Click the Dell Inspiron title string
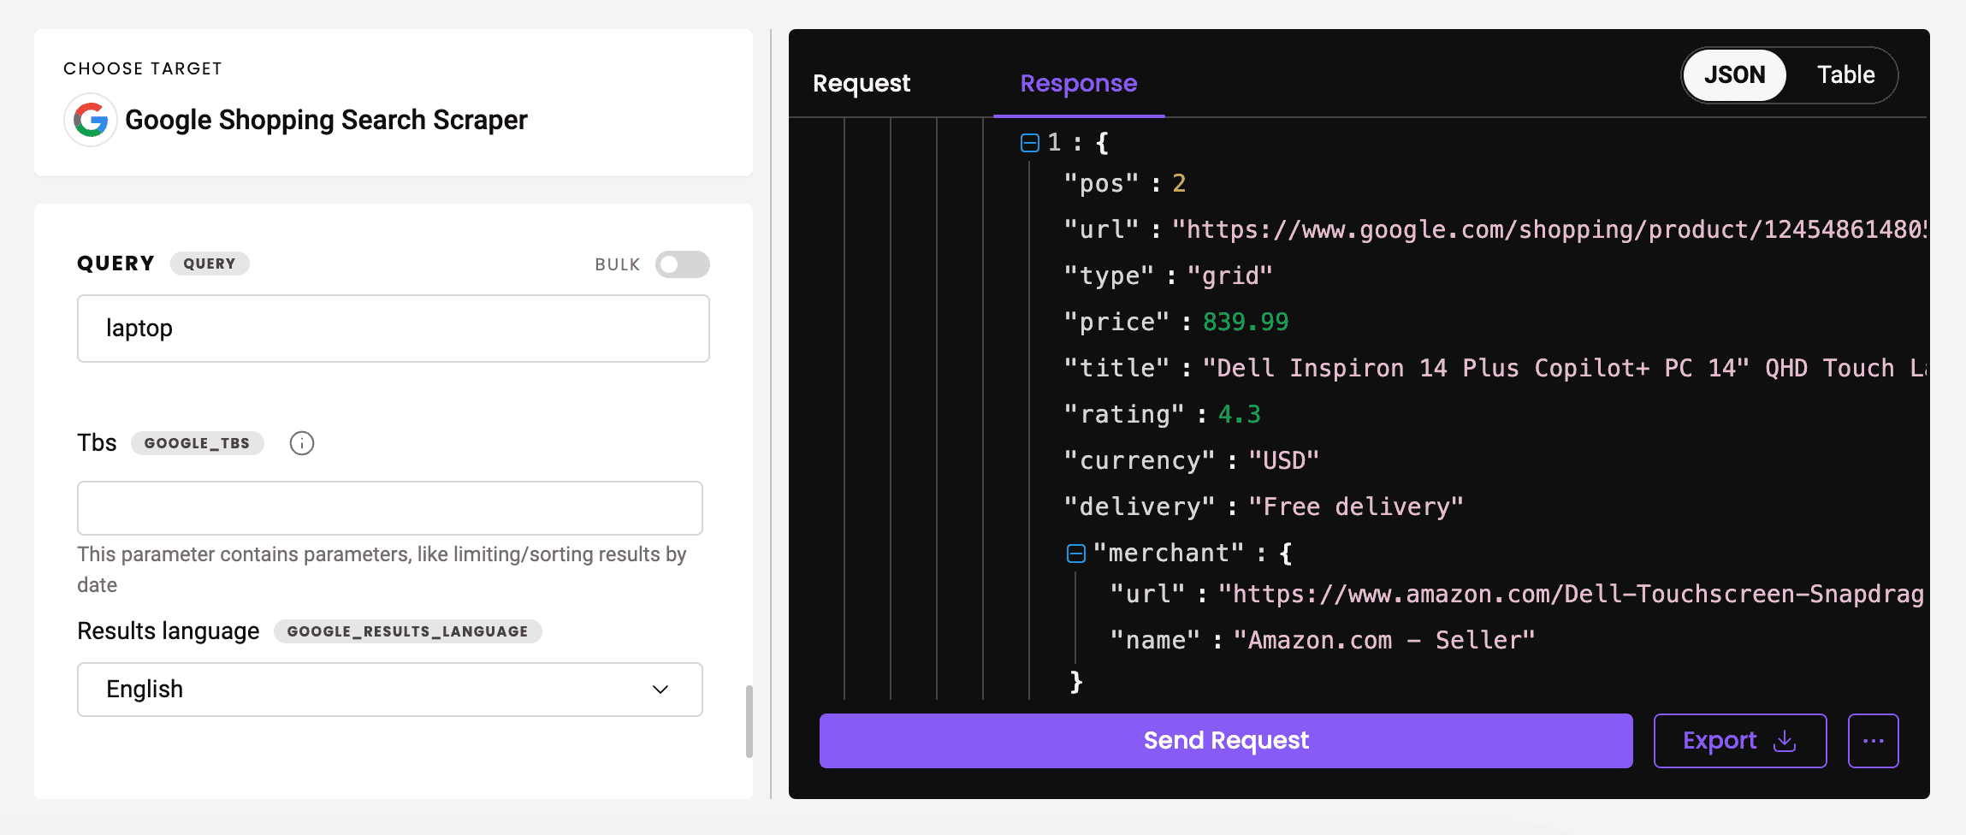Viewport: 1966px width, 835px height. tap(1565, 368)
